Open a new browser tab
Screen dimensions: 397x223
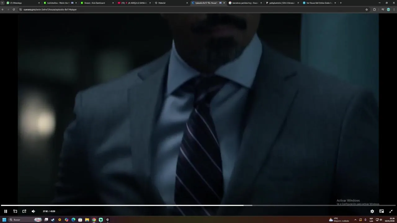pyautogui.click(x=341, y=3)
